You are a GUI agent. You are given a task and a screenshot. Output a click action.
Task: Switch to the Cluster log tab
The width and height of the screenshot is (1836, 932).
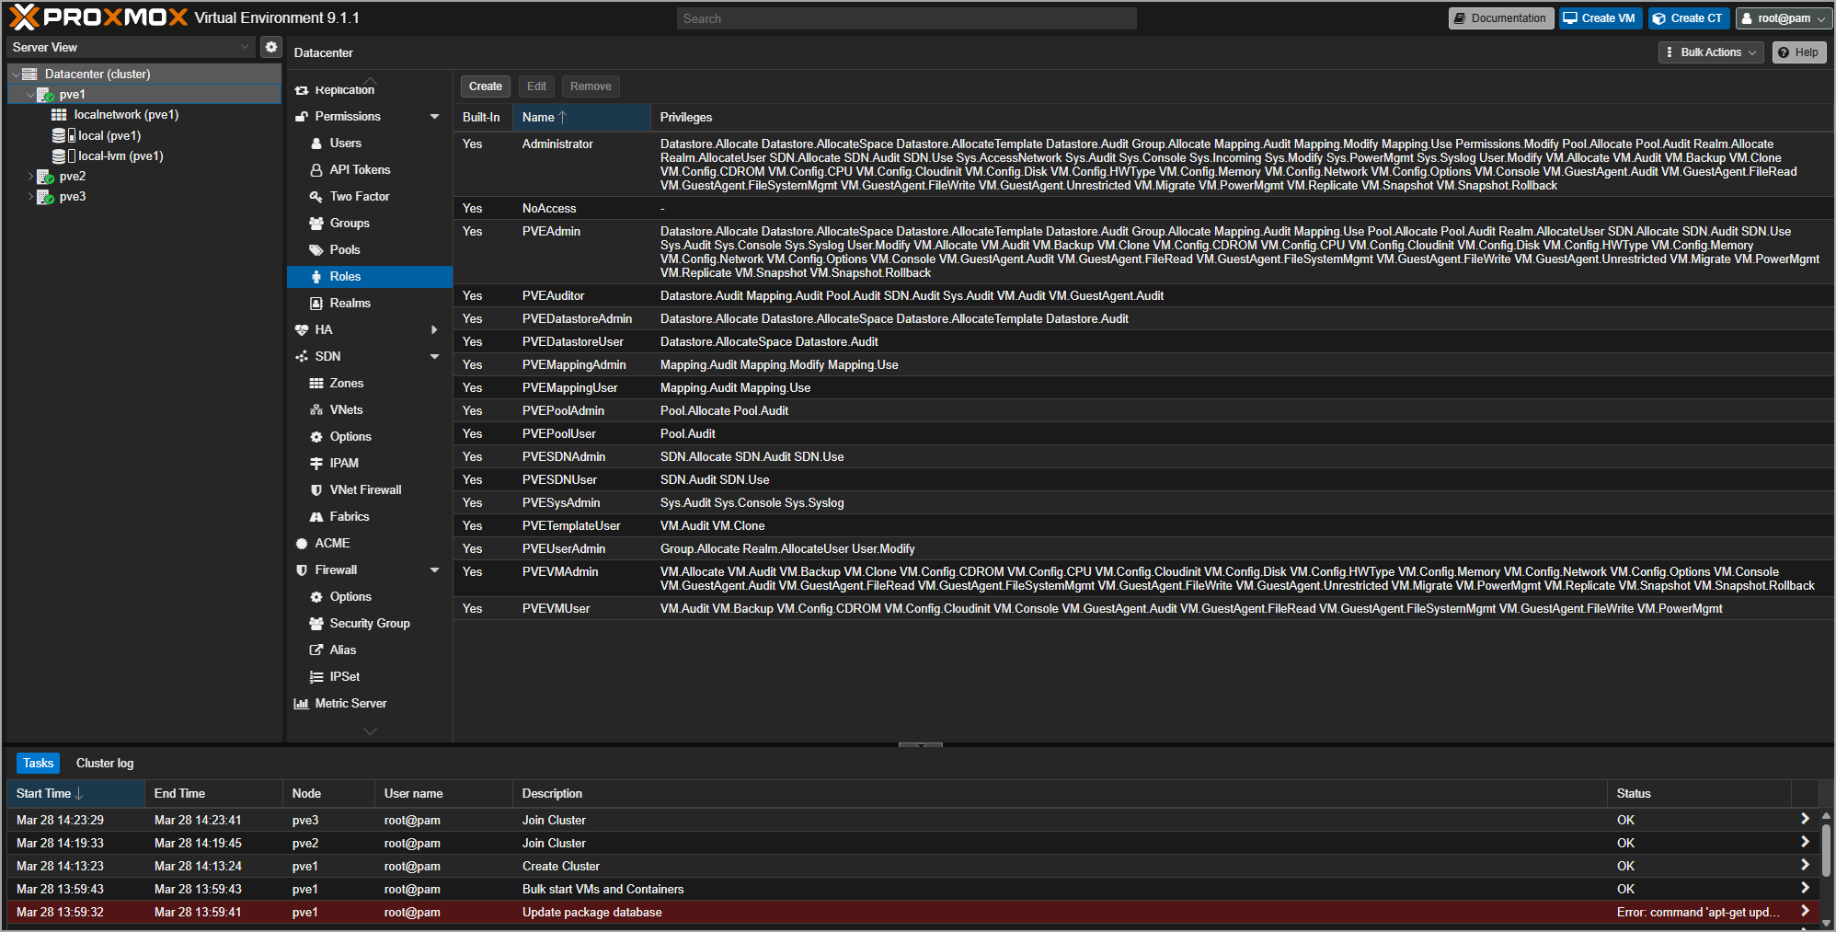point(105,763)
